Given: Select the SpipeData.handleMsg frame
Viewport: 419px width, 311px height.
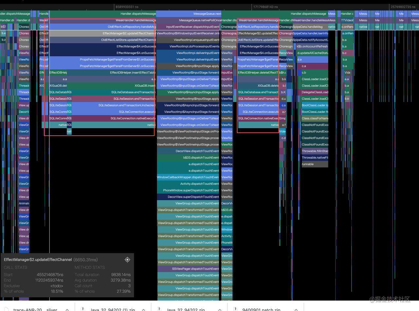Looking at the screenshot, I should [x=310, y=27].
